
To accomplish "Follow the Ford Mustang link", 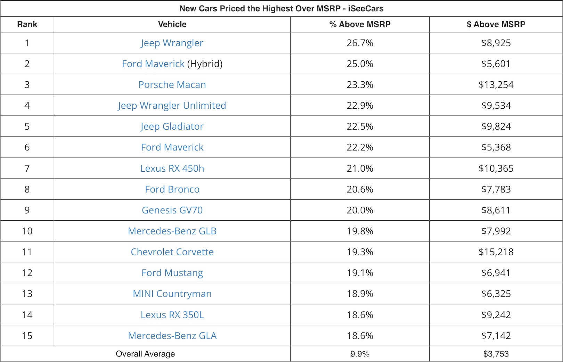I will click(172, 273).
